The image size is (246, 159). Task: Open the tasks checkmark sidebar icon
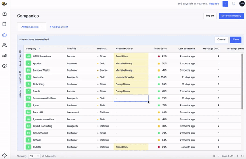[5, 66]
